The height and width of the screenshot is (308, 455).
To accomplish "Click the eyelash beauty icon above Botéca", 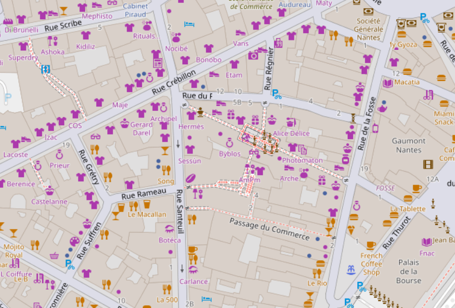I will click(x=169, y=229).
